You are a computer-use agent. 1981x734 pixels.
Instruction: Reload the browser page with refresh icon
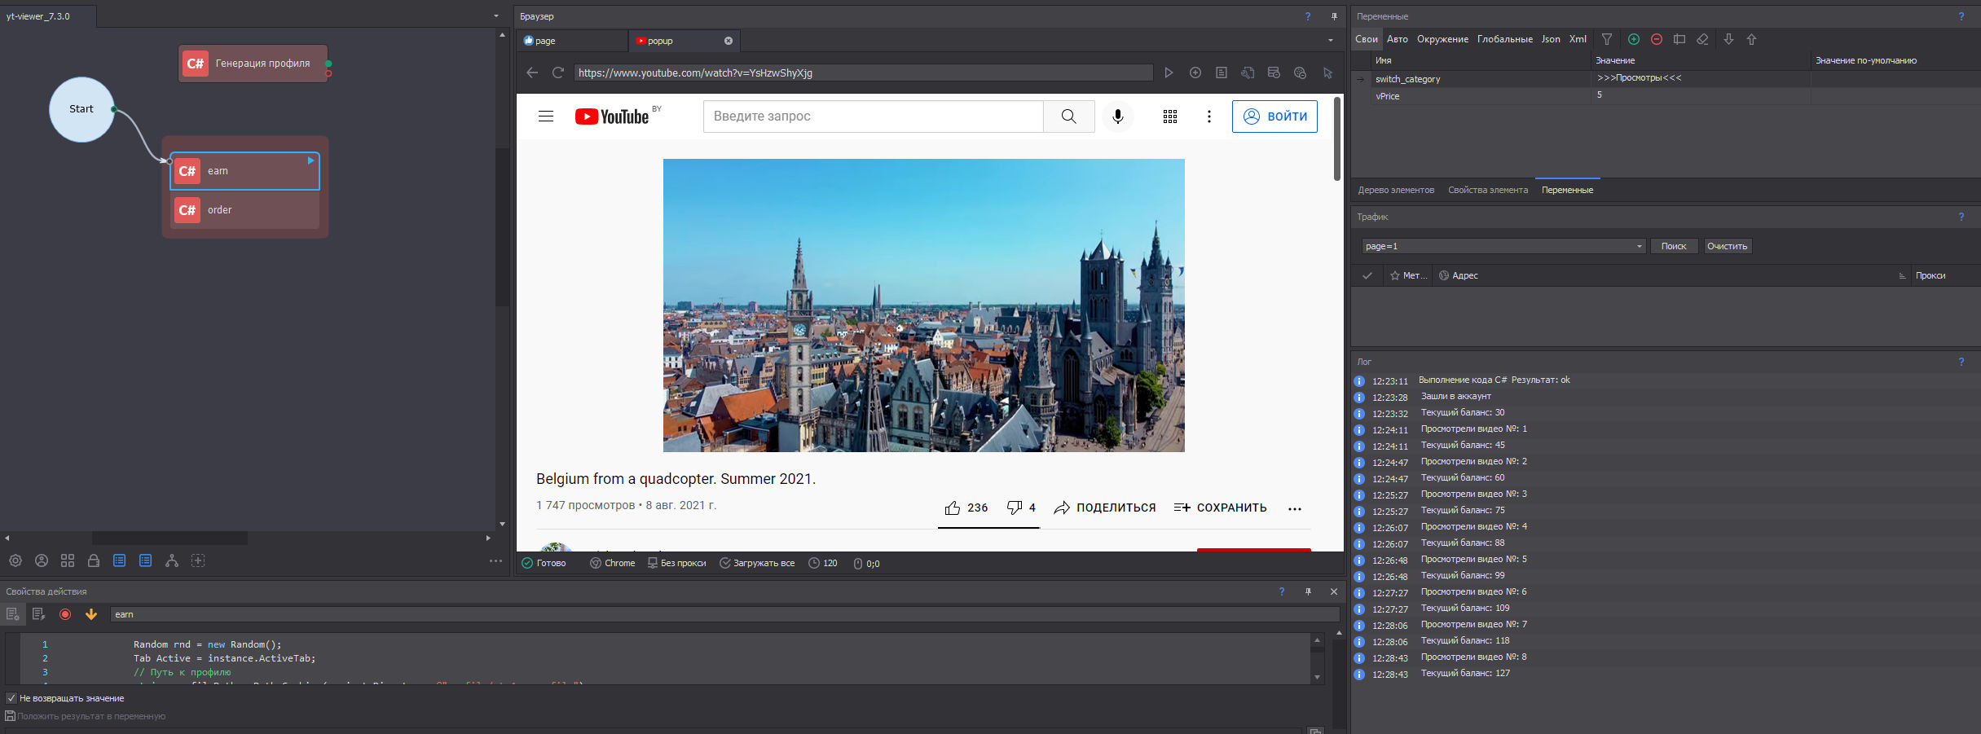(x=558, y=73)
